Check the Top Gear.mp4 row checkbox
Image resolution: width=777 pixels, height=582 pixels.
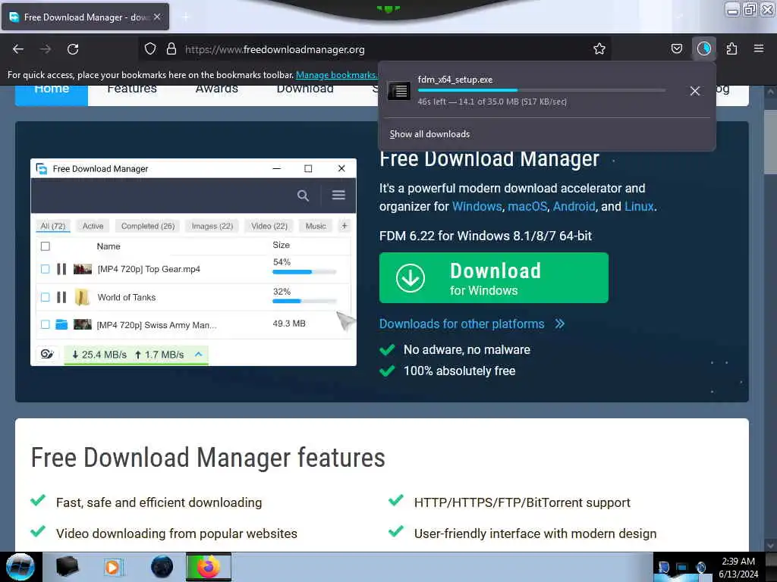(45, 269)
